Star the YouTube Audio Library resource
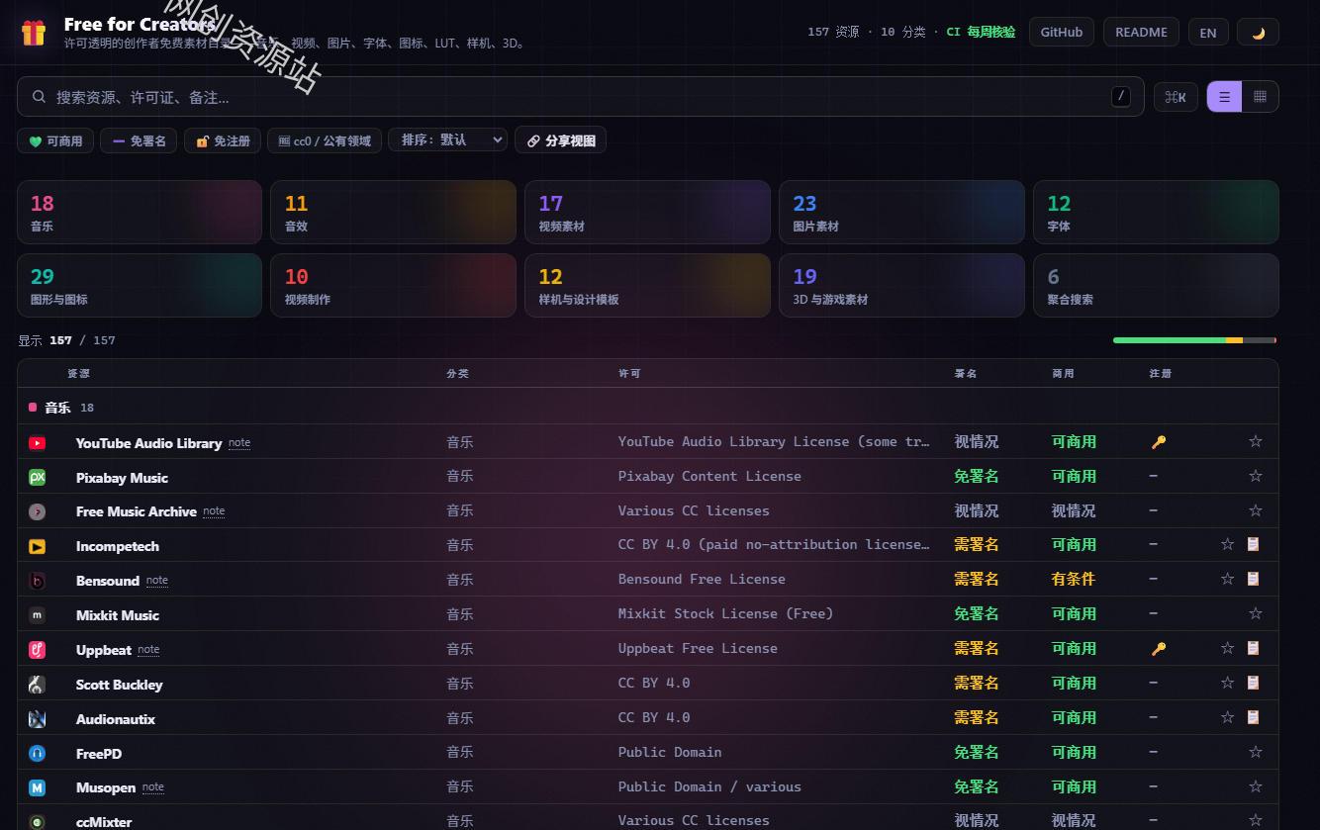Viewport: 1320px width, 830px height. tap(1255, 441)
